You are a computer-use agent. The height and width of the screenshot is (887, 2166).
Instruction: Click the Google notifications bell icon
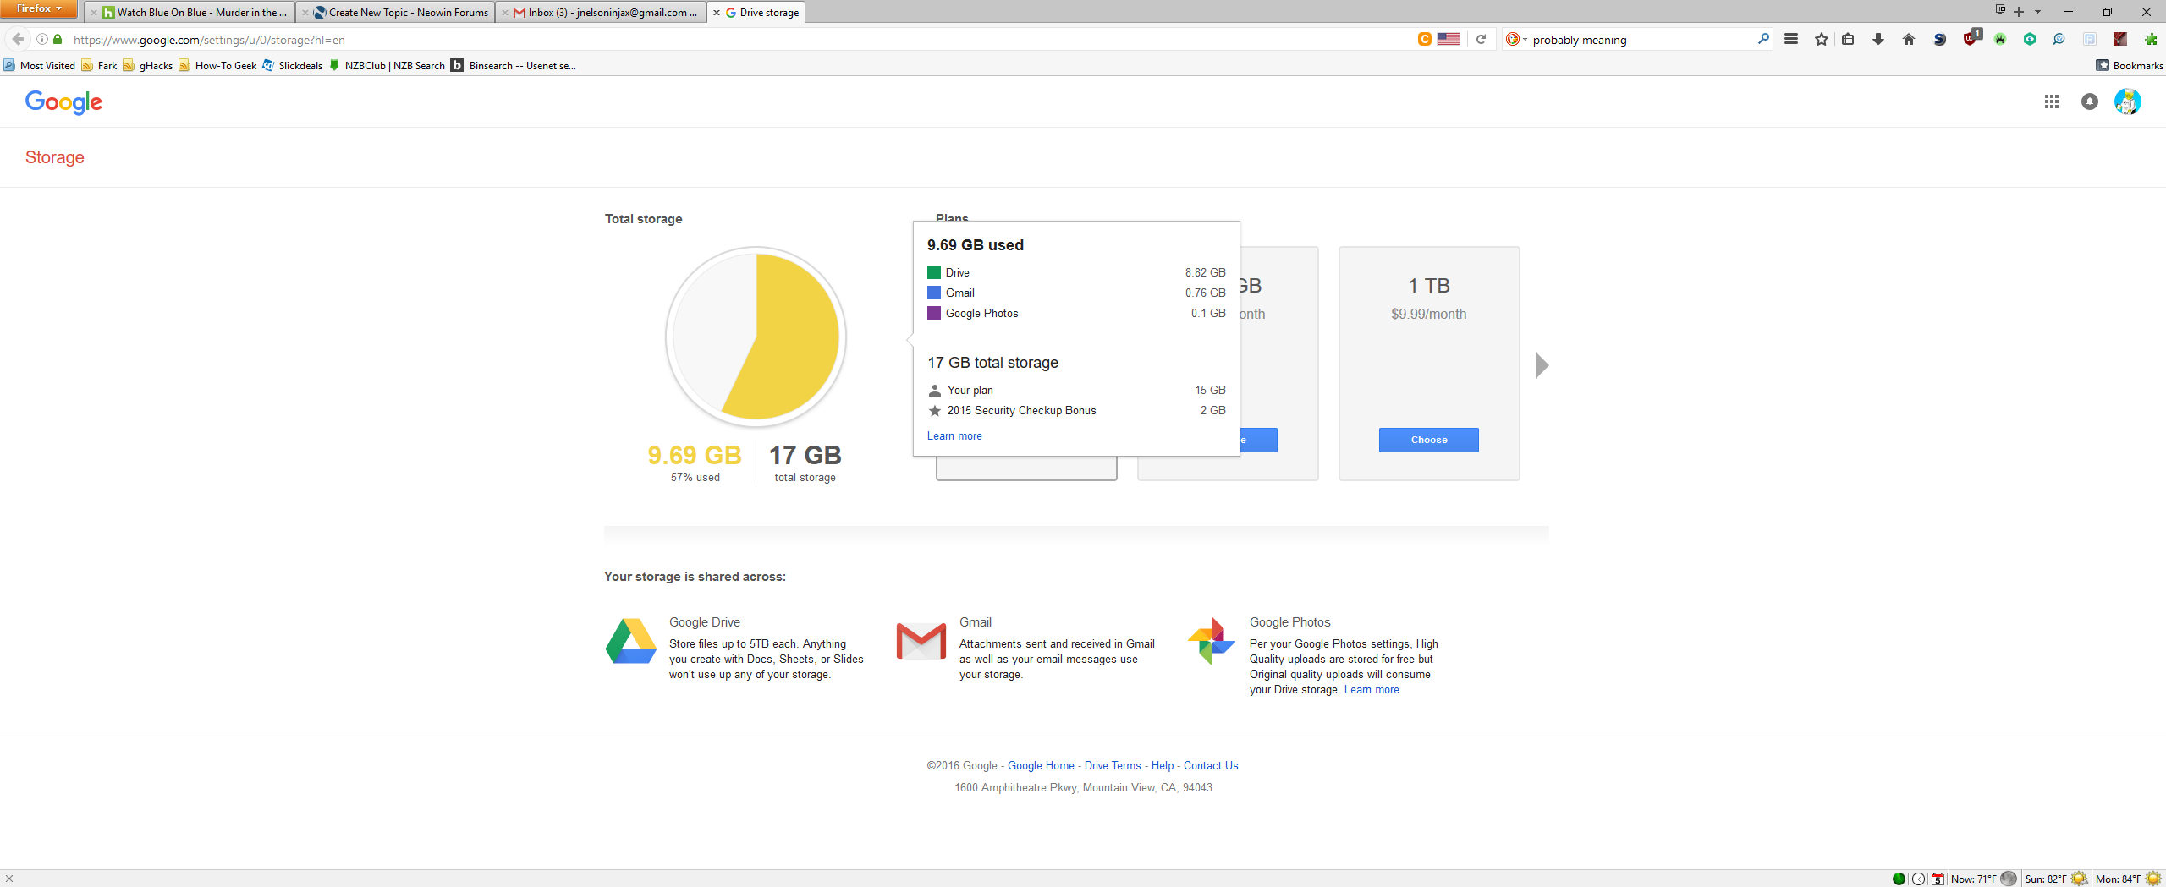click(2089, 101)
